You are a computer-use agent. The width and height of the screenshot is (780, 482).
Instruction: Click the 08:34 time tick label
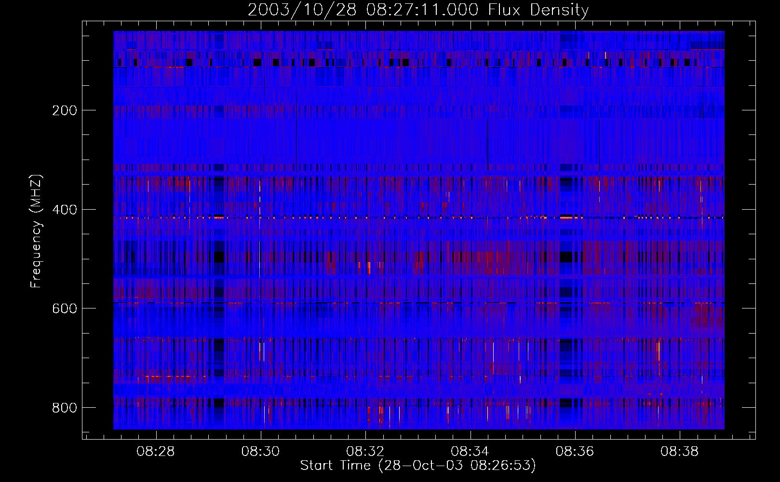(470, 452)
